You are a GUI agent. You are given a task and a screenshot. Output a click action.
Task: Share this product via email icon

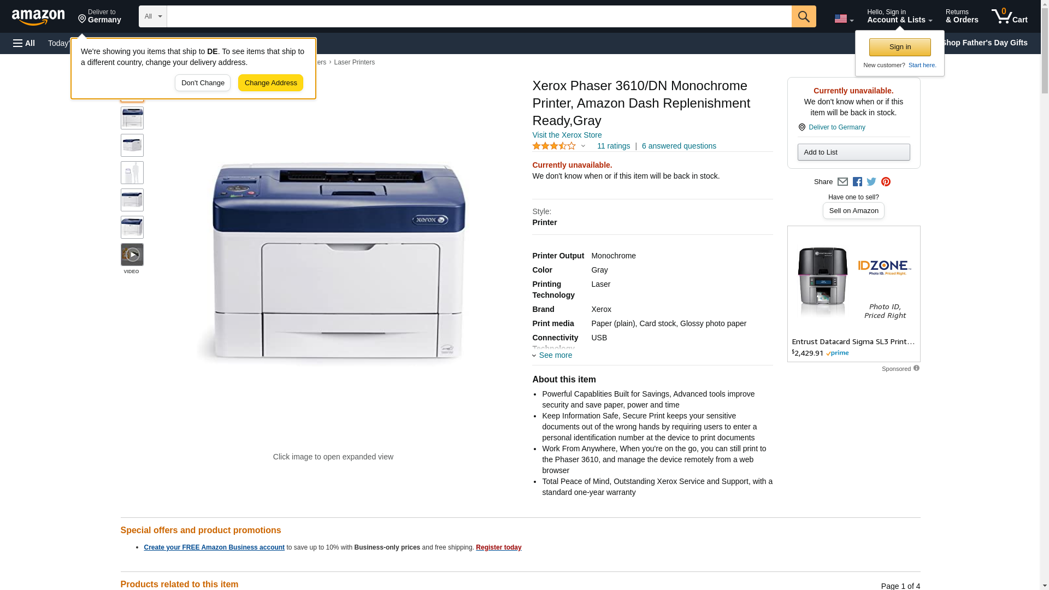842,182
